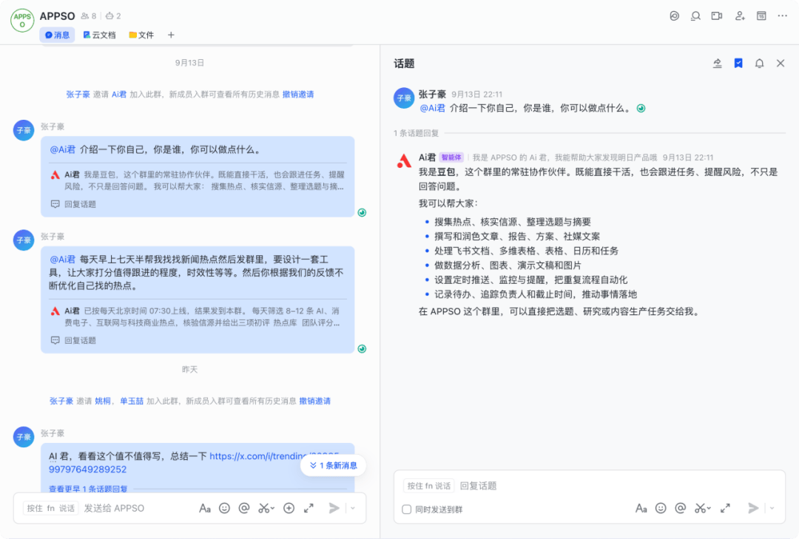Open the calendar icon in header
Image resolution: width=799 pixels, height=539 pixels.
click(761, 16)
